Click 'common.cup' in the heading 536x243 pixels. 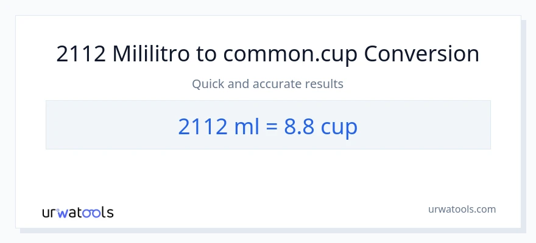pos(291,55)
